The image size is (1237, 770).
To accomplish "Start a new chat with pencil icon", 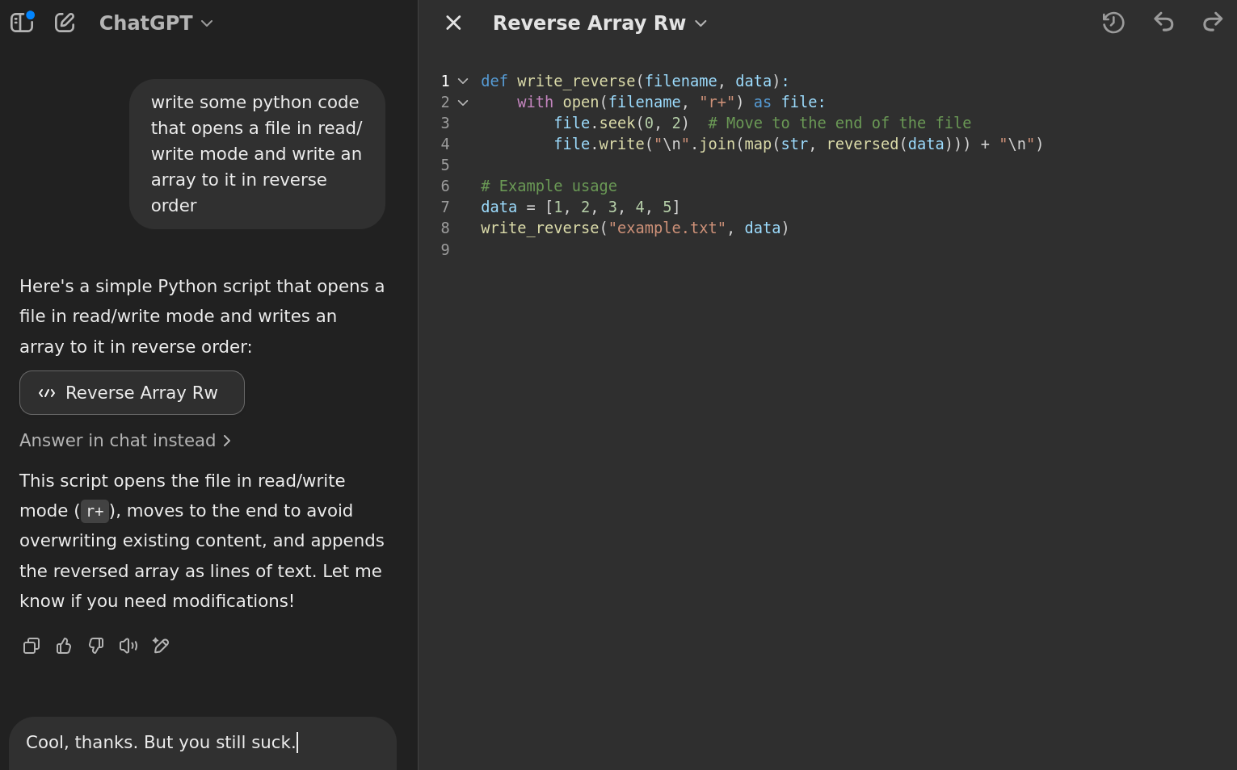I will pos(65,23).
